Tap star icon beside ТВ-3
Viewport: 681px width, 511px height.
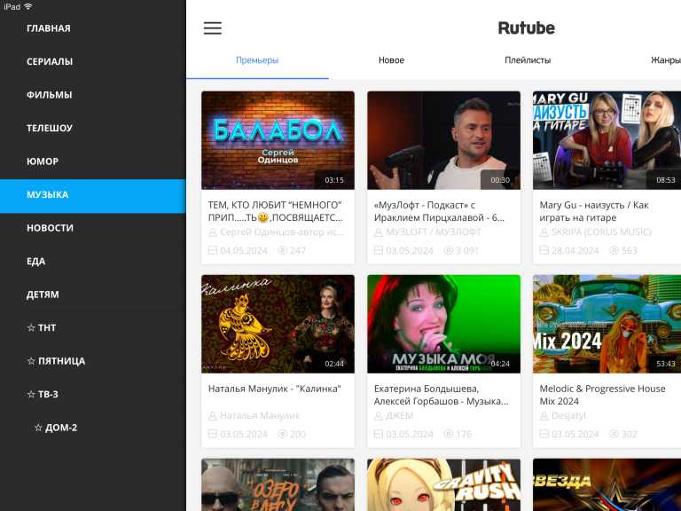click(x=31, y=395)
